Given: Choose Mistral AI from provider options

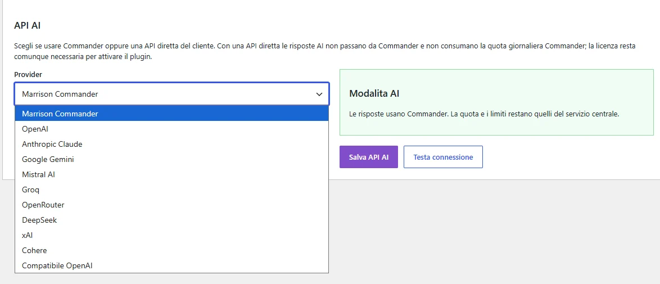Looking at the screenshot, I should pyautogui.click(x=171, y=174).
